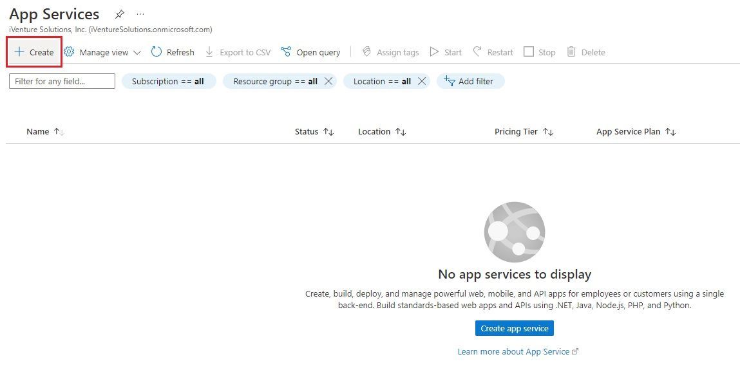Open Learn more about App Service link

518,351
